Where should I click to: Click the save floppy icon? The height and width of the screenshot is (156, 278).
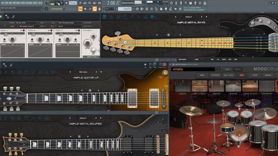190,3
